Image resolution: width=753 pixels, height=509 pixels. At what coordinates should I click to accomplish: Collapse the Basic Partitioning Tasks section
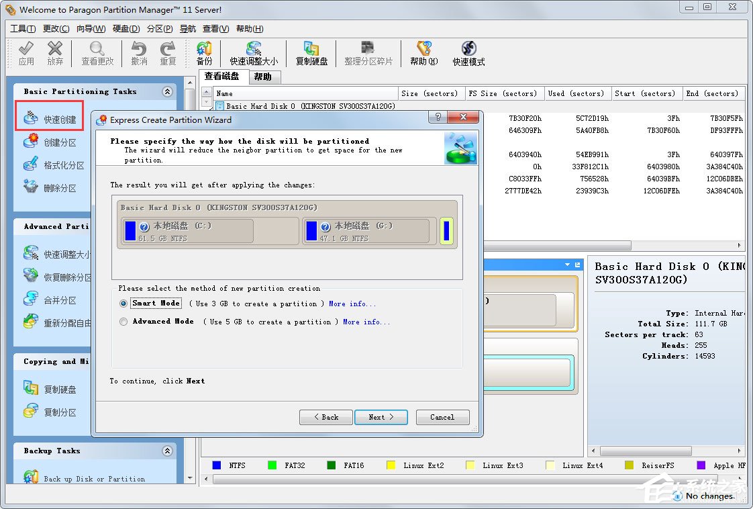click(167, 91)
